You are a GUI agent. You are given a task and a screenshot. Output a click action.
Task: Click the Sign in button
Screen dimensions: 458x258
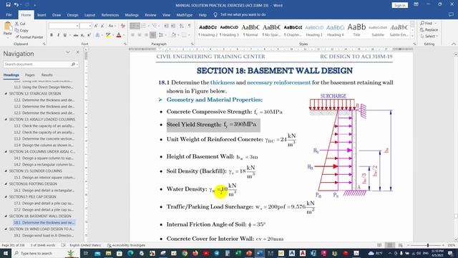399,5
